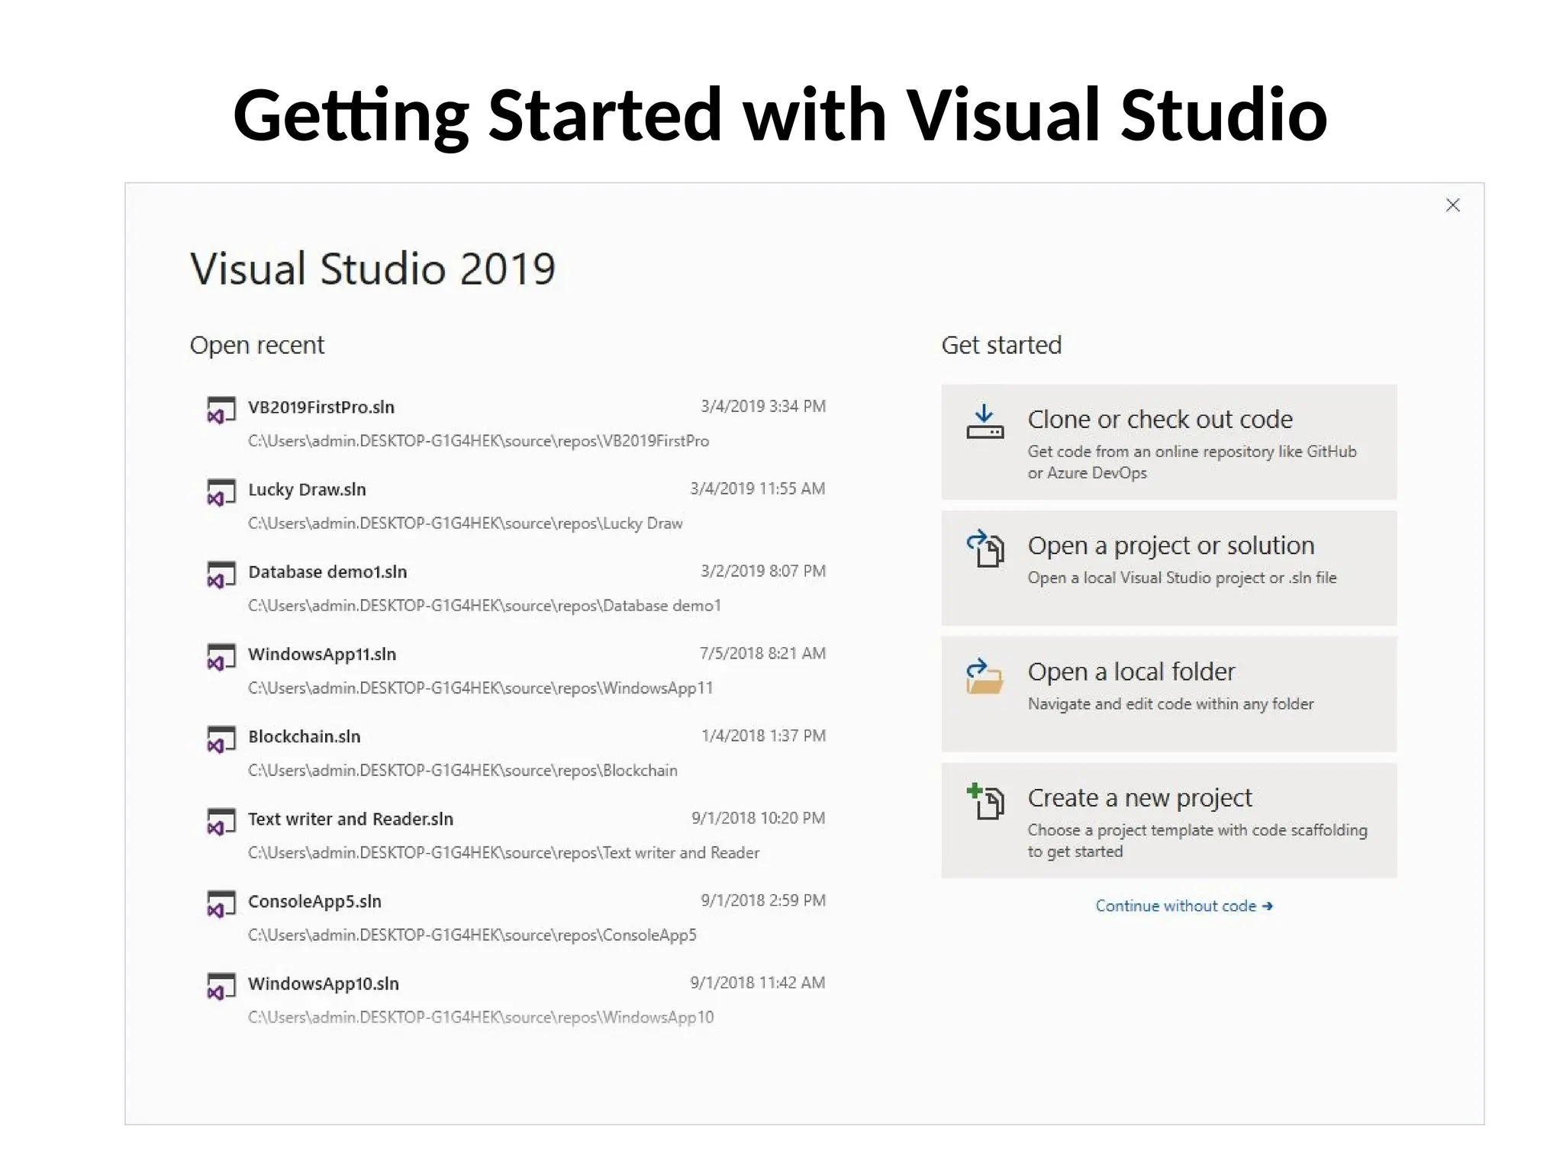Open Clone or check out code
This screenshot has height=1172, width=1563.
click(1159, 419)
